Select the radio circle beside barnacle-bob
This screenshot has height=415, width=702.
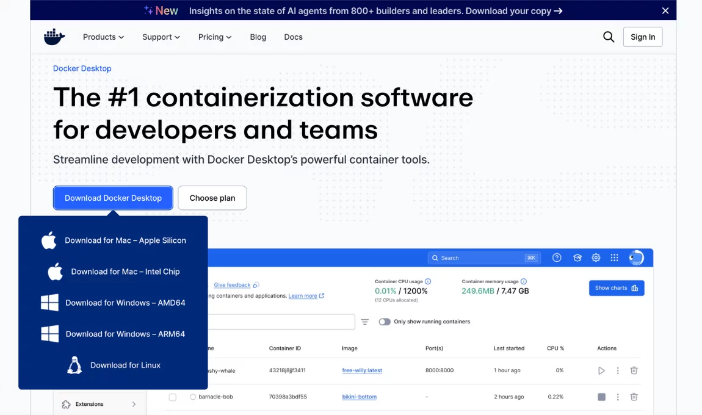point(193,397)
